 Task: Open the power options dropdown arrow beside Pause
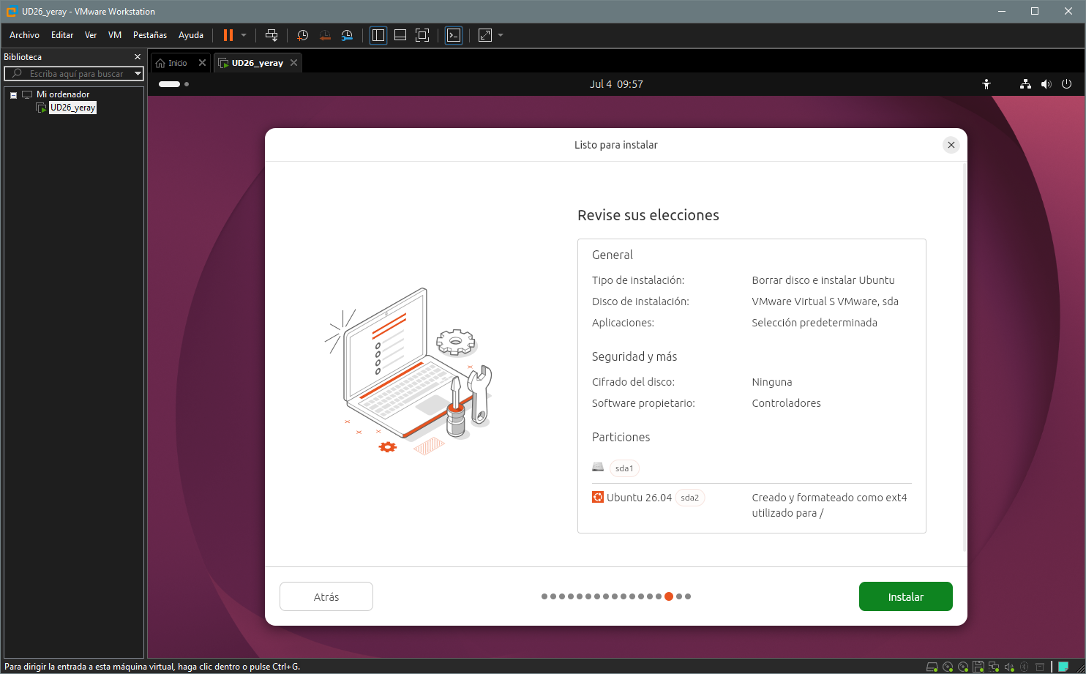(x=244, y=35)
